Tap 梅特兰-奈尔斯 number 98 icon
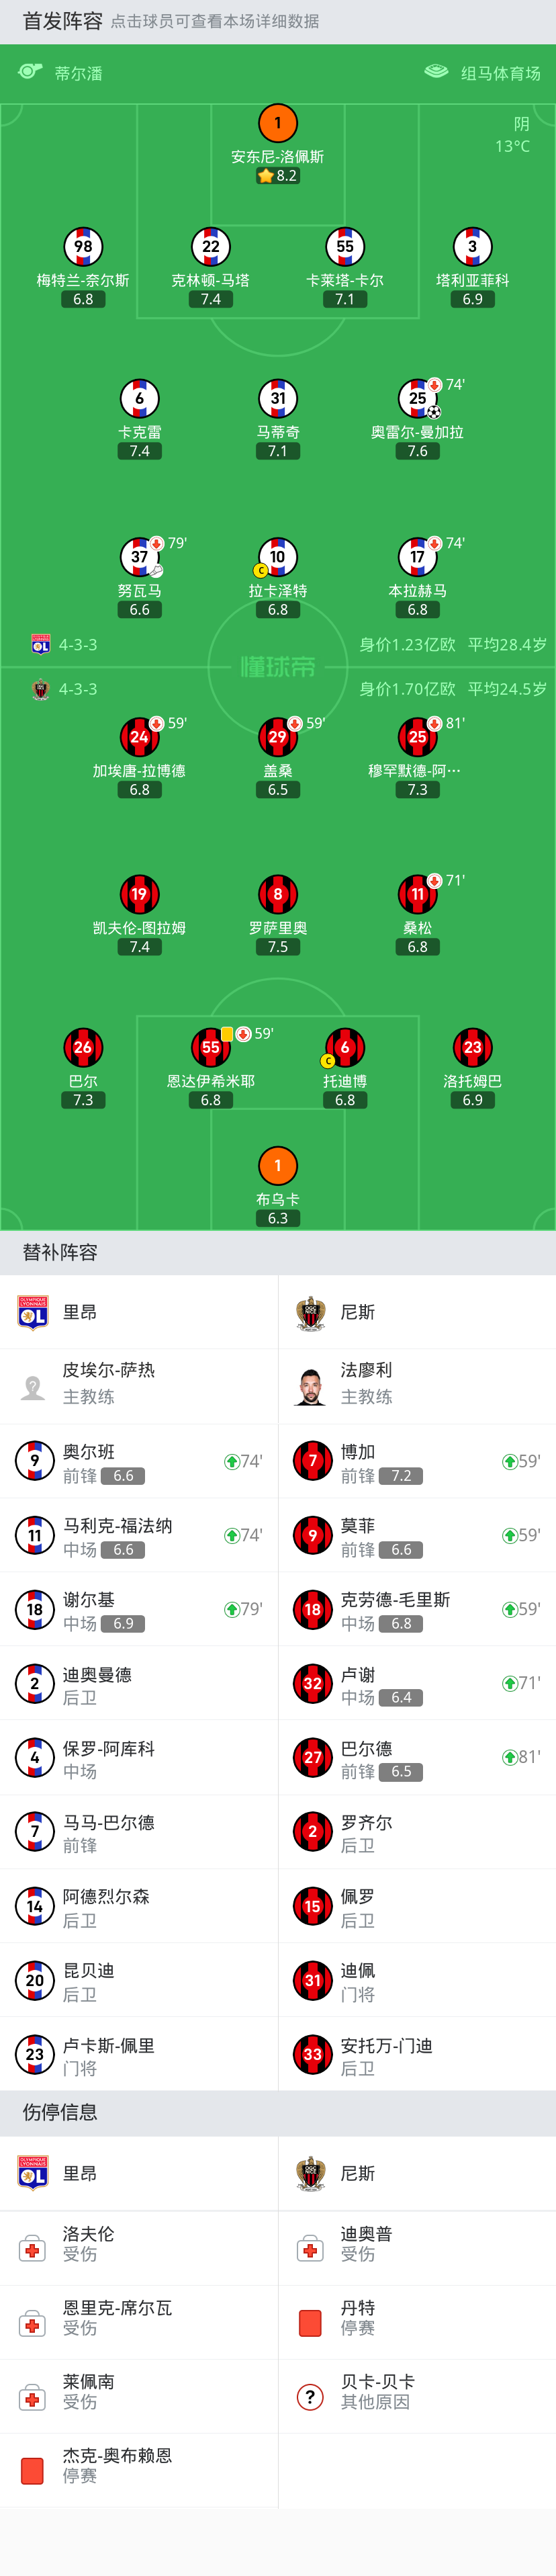The image size is (556, 2576). pyautogui.click(x=83, y=246)
